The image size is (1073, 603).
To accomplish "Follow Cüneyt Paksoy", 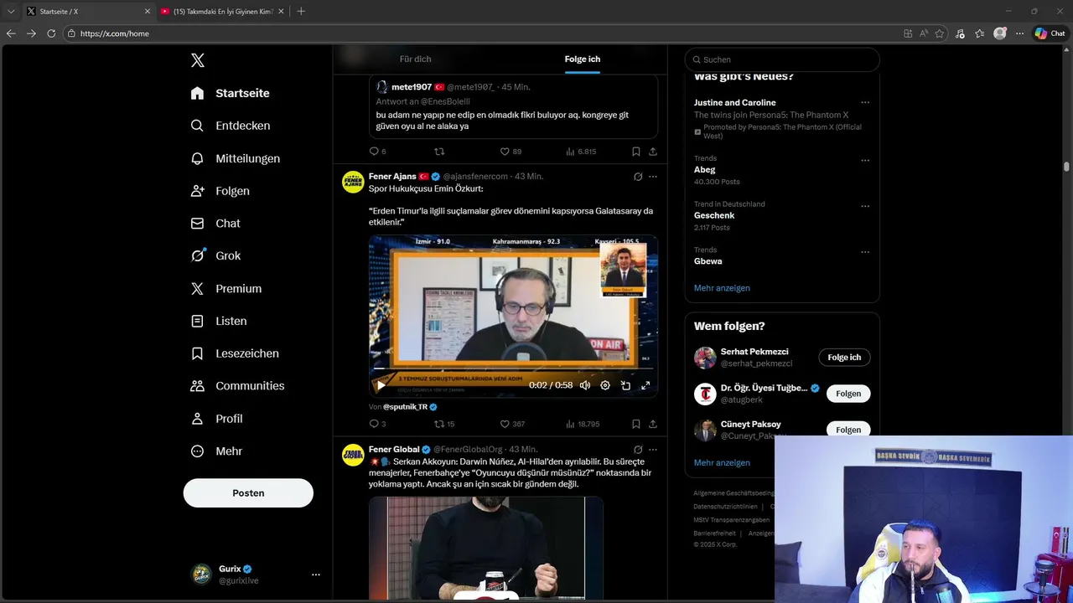I will click(x=848, y=430).
